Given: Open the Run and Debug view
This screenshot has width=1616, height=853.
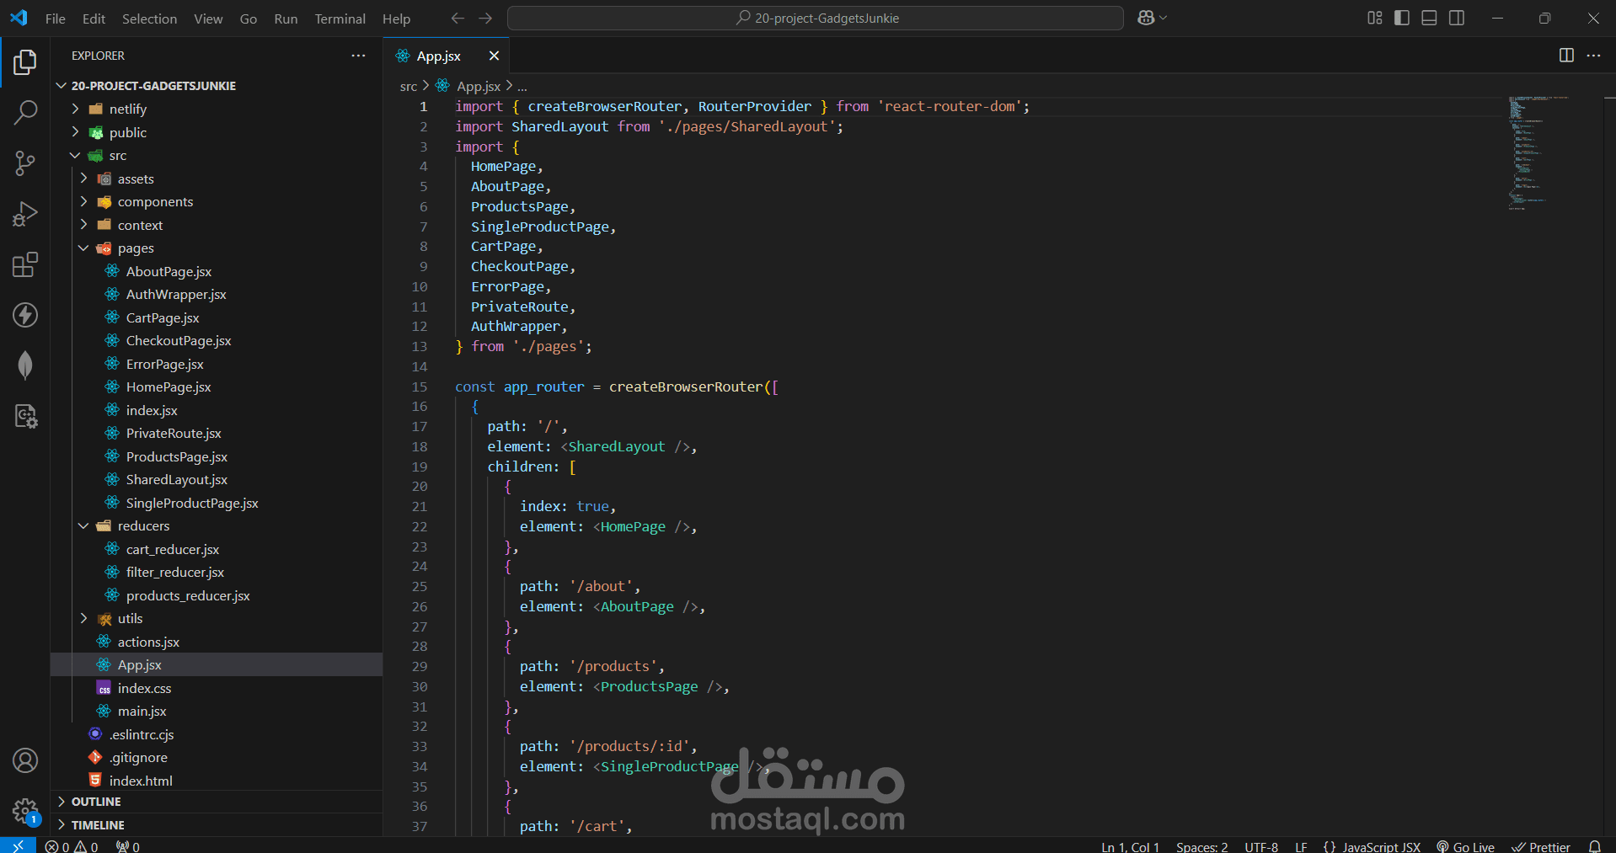Looking at the screenshot, I should [x=25, y=213].
